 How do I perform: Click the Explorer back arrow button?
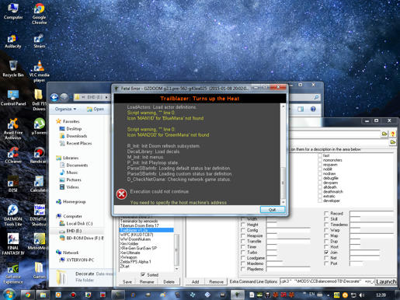[54, 97]
